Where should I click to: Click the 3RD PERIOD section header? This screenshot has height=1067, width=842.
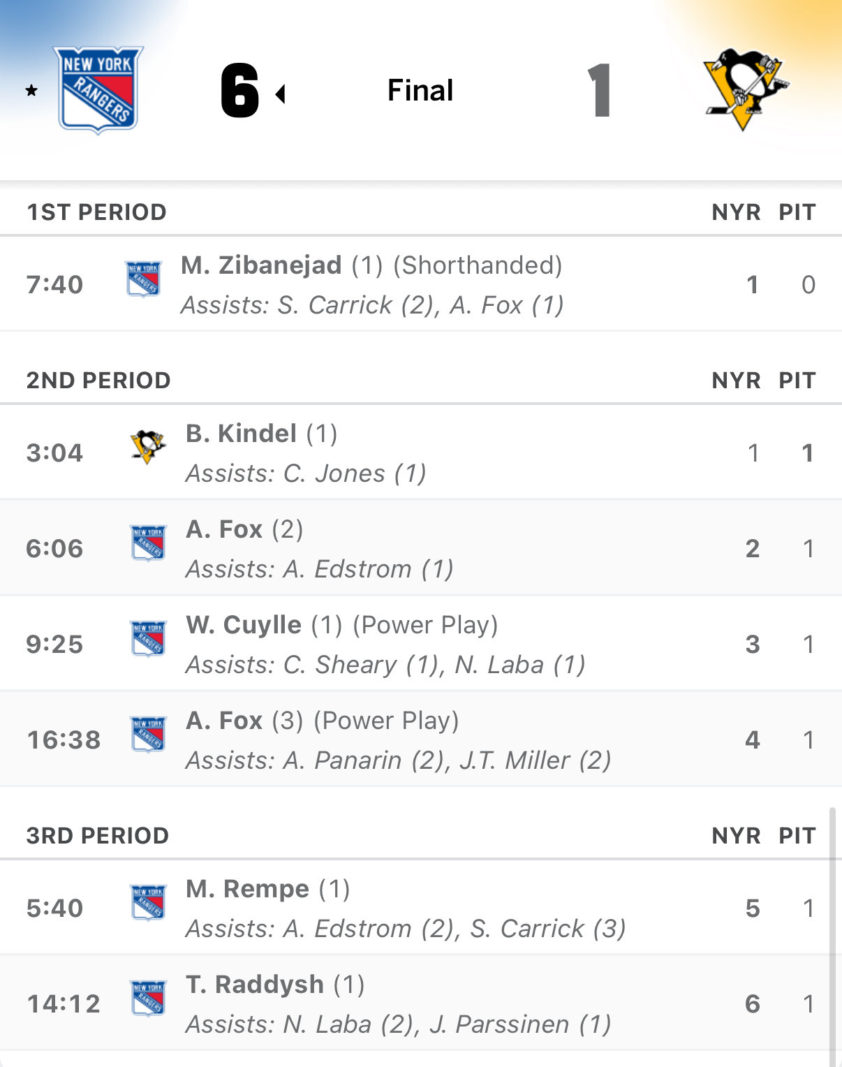point(98,836)
